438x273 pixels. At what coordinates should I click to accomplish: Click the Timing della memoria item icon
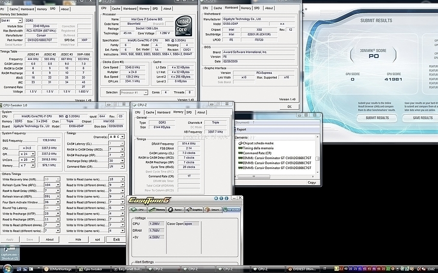click(x=240, y=148)
